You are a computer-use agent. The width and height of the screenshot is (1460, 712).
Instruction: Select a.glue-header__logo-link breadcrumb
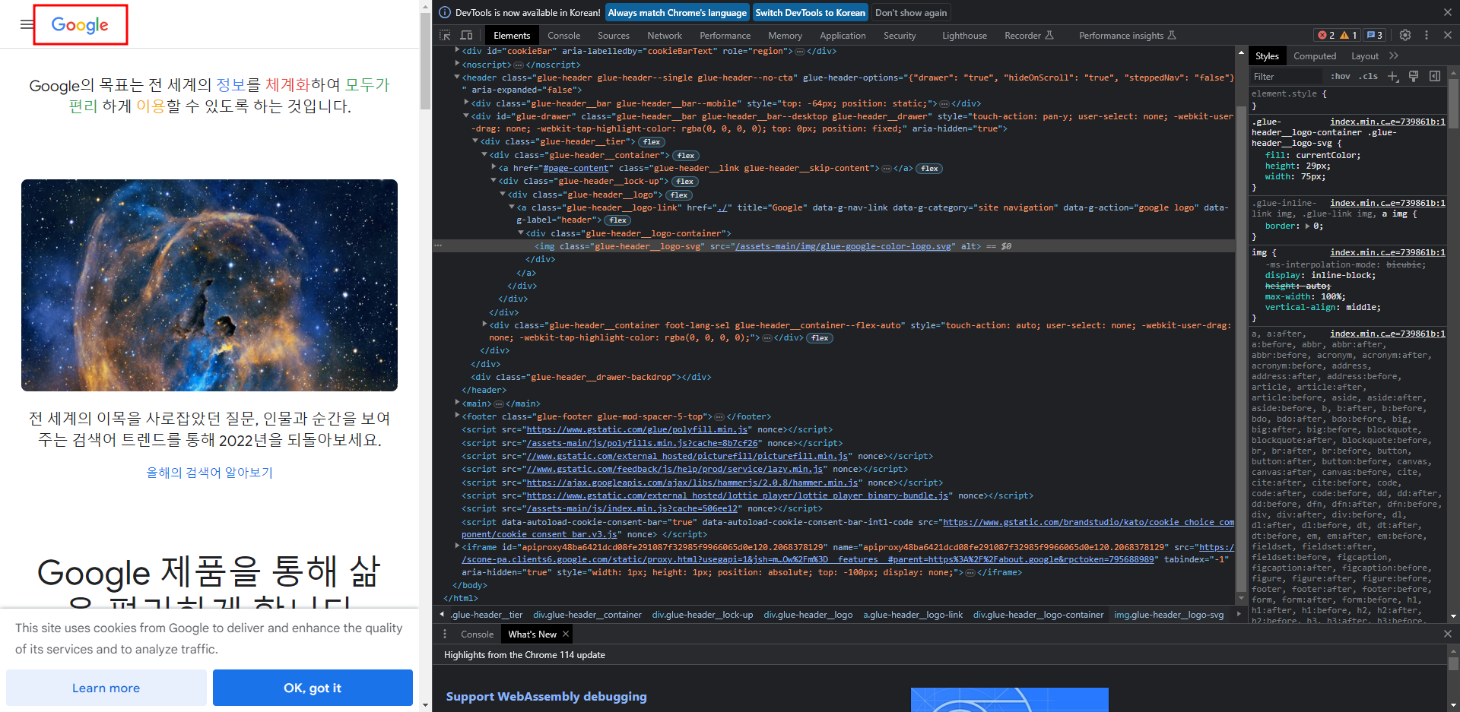[912, 615]
